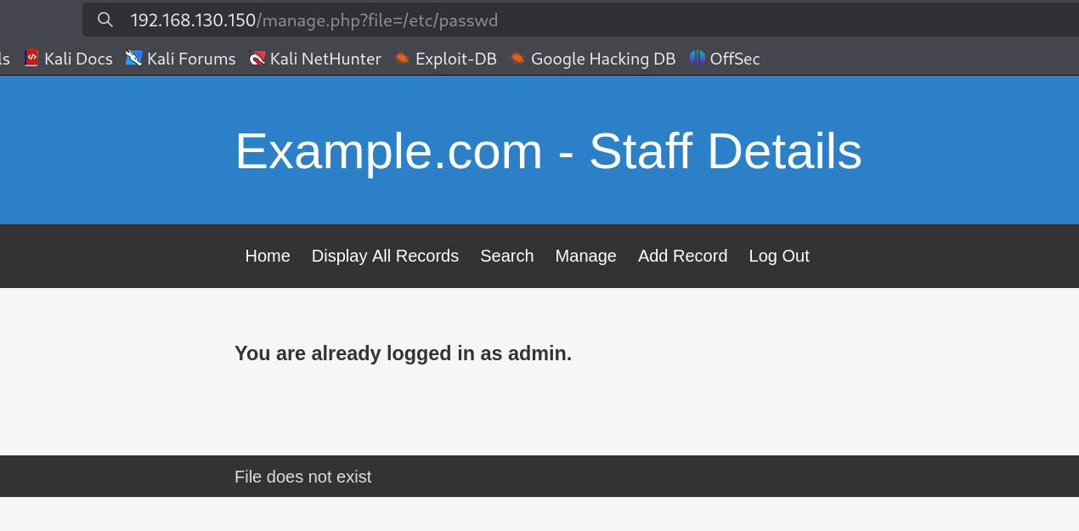
Task: Click the Kali Forums bookmark icon
Action: (134, 59)
